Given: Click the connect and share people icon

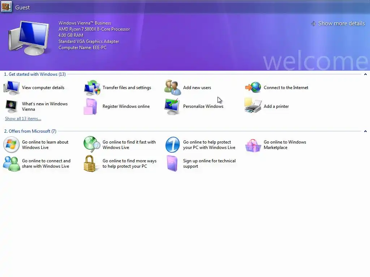Looking at the screenshot, I should [11, 163].
